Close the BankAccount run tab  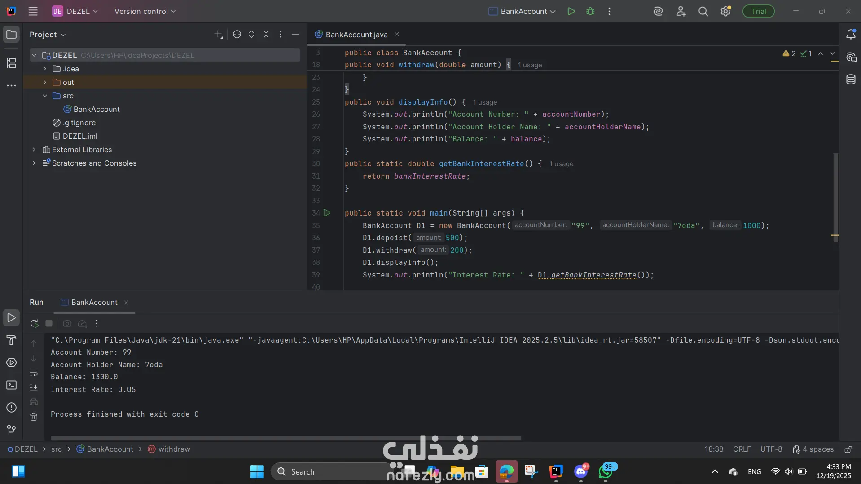(126, 303)
